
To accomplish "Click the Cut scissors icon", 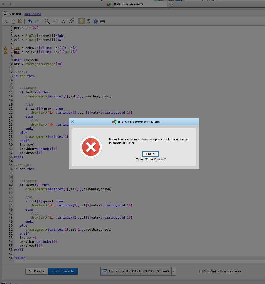I will pyautogui.click(x=6, y=21).
